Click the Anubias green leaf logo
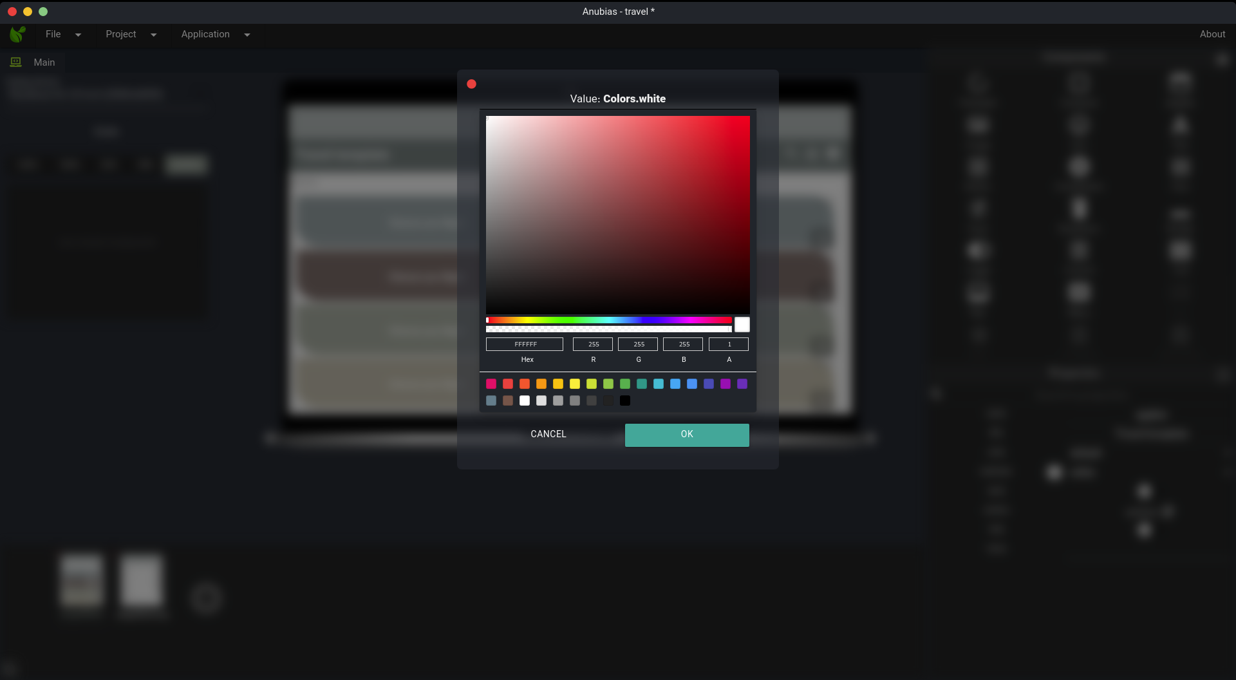Viewport: 1236px width, 680px height. pyautogui.click(x=17, y=34)
